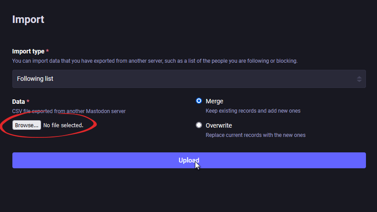Choose the Overwrite radio button

[199, 125]
